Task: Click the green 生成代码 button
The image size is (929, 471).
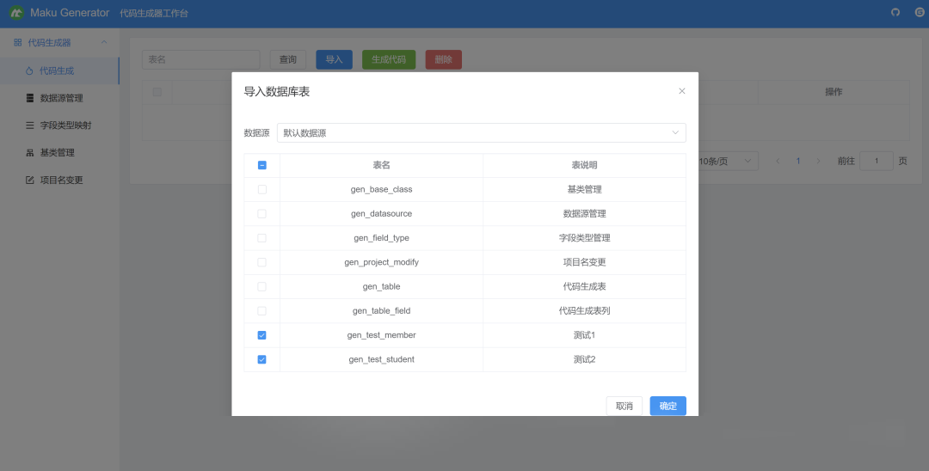Action: tap(389, 60)
